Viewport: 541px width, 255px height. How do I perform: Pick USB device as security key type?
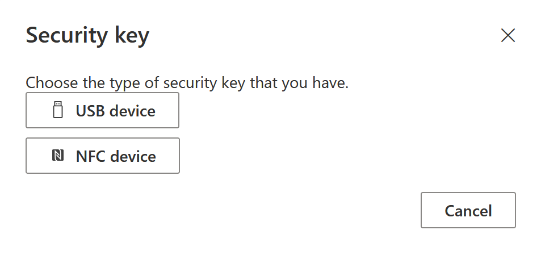coord(102,110)
